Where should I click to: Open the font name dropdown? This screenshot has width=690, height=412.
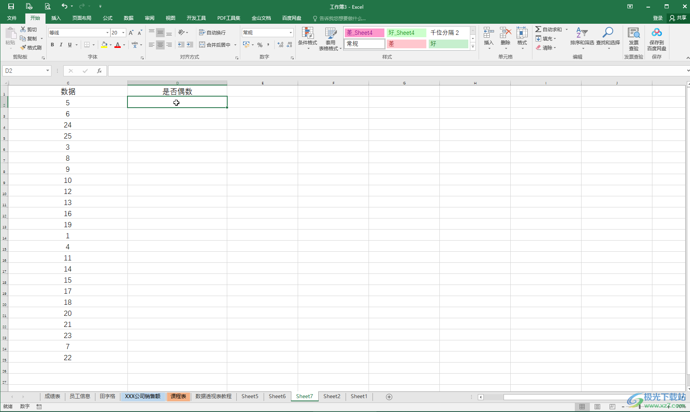107,33
